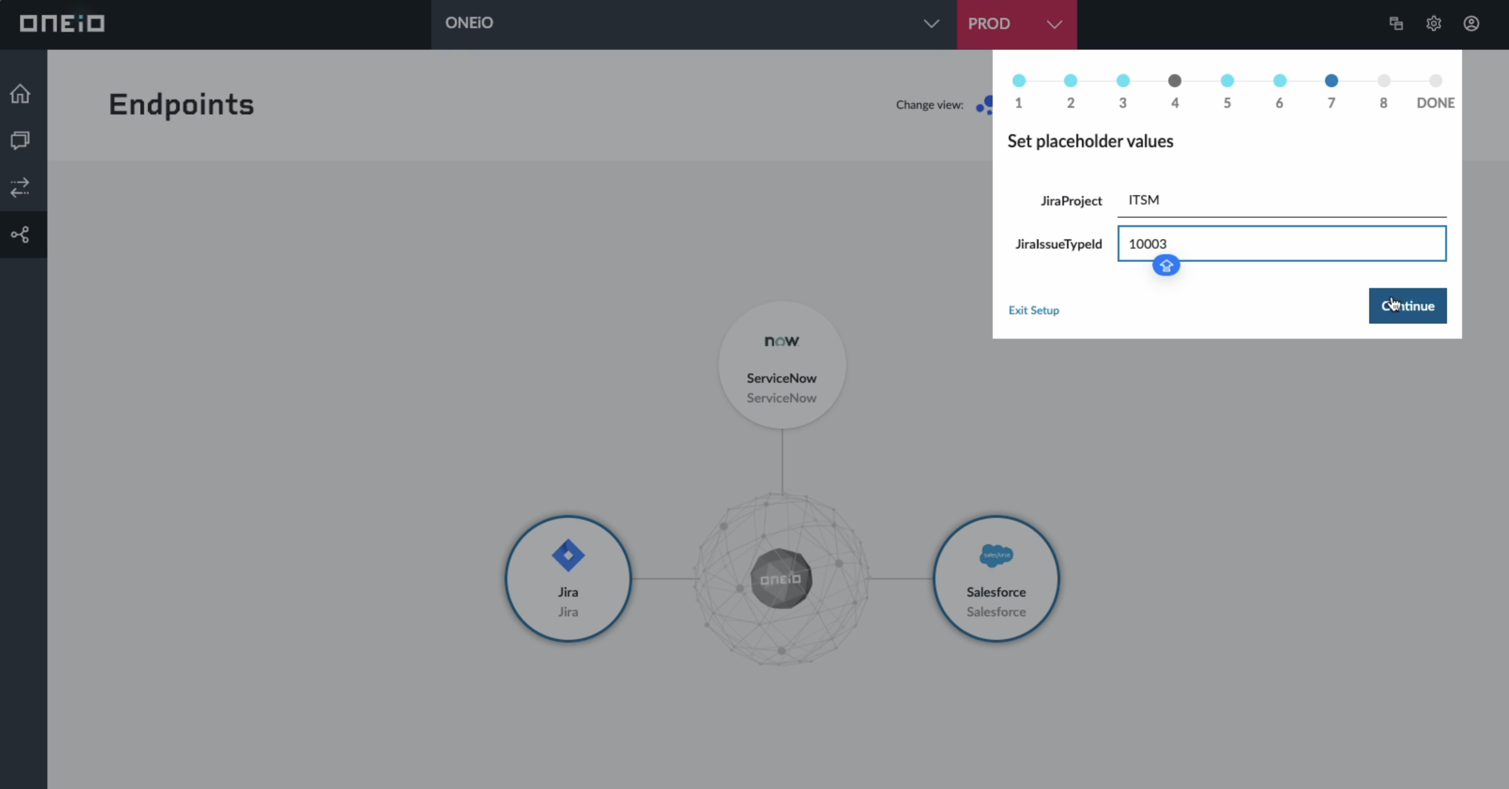Viewport: 1509px width, 789px height.
Task: Select the Endpoints share-node sidebar icon
Action: pos(21,235)
